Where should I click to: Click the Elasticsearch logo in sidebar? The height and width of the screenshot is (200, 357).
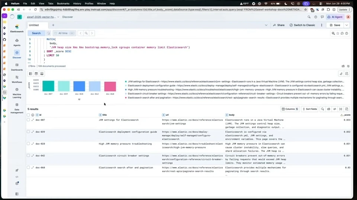click(x=17, y=27)
